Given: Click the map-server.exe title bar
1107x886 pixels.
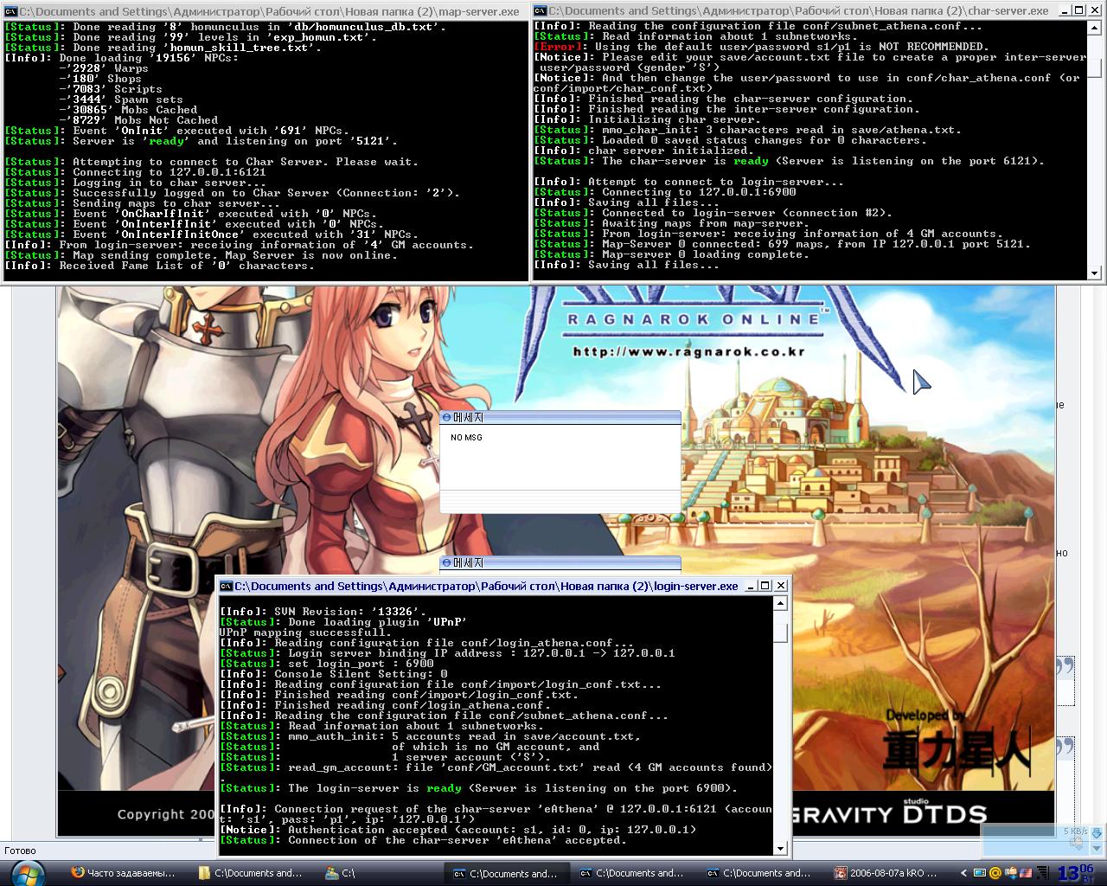Looking at the screenshot, I should [x=266, y=11].
